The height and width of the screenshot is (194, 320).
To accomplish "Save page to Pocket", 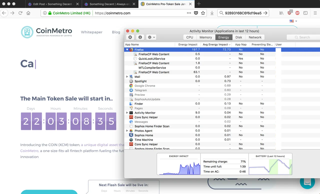I will (x=196, y=13).
